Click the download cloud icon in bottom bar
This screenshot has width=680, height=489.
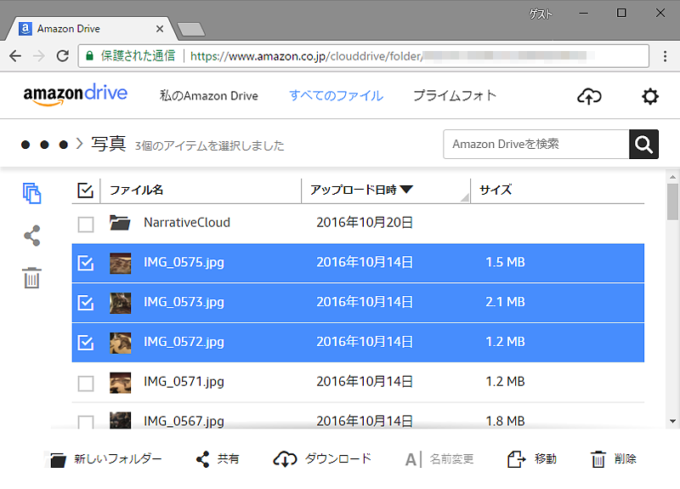point(285,459)
